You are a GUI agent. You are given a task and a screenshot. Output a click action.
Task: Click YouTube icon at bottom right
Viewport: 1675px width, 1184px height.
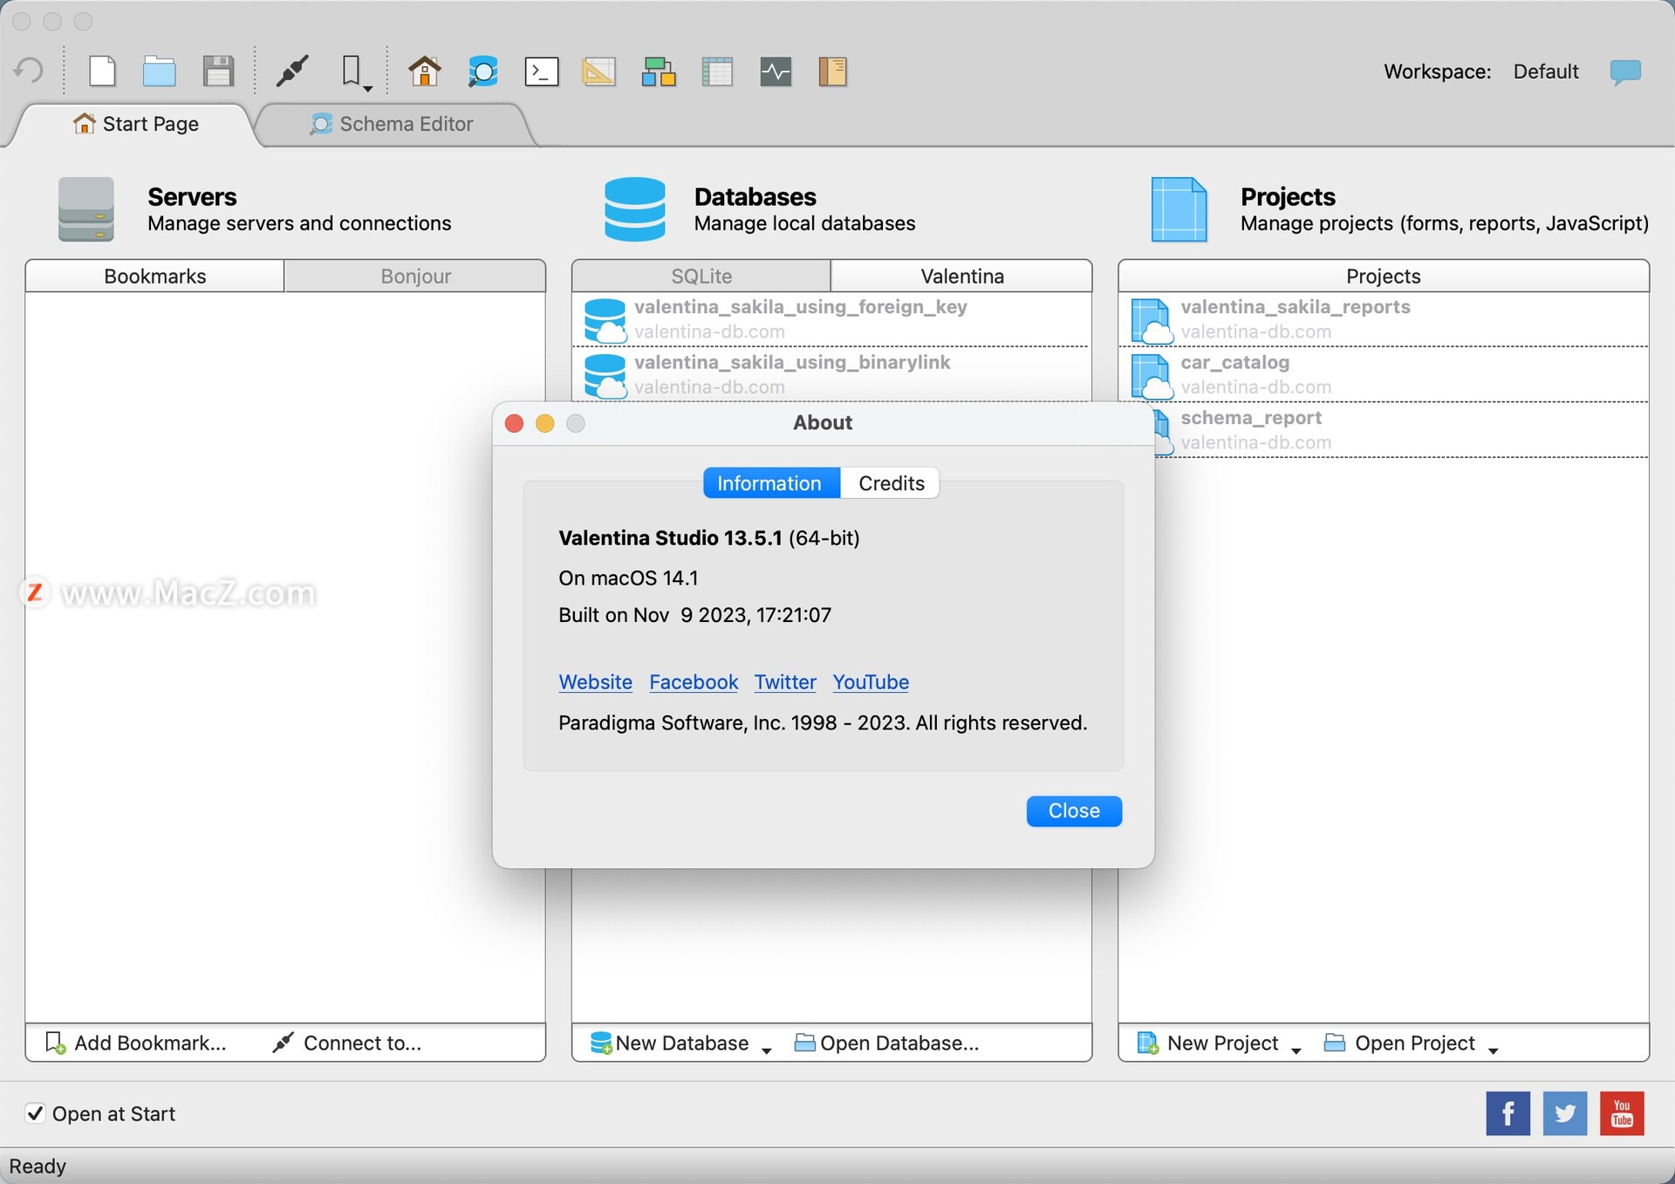click(1622, 1113)
